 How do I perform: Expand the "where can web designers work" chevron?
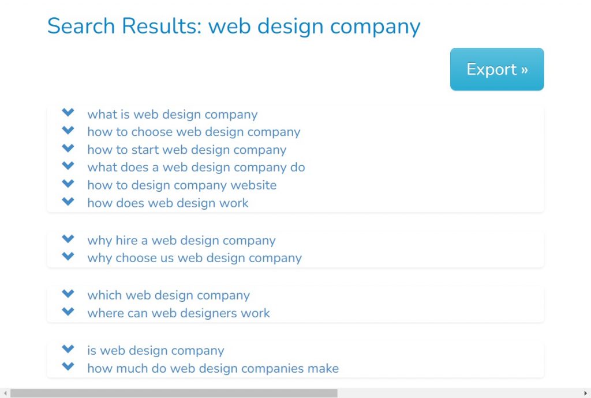click(x=68, y=313)
